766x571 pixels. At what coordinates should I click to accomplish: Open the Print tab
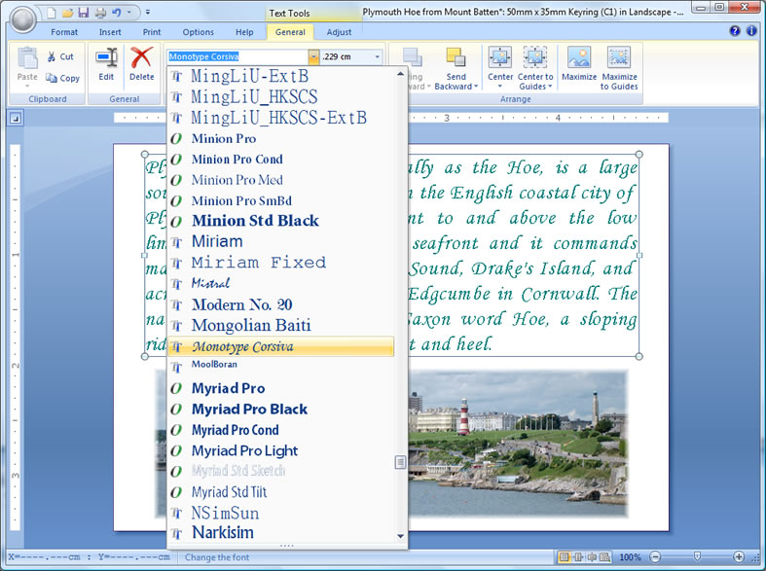pyautogui.click(x=152, y=32)
